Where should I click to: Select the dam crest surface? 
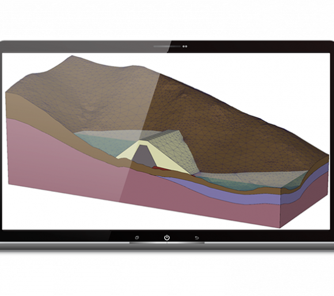coord(160,135)
